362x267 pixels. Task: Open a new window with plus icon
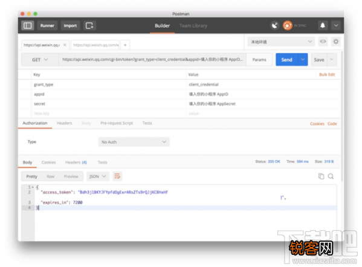pyautogui.click(x=89, y=25)
